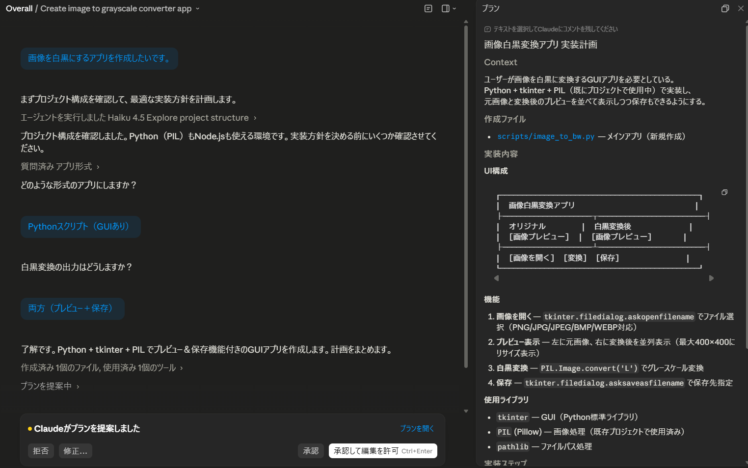Expand the プランを提案中 row
Image resolution: width=748 pixels, height=468 pixels.
(50, 386)
